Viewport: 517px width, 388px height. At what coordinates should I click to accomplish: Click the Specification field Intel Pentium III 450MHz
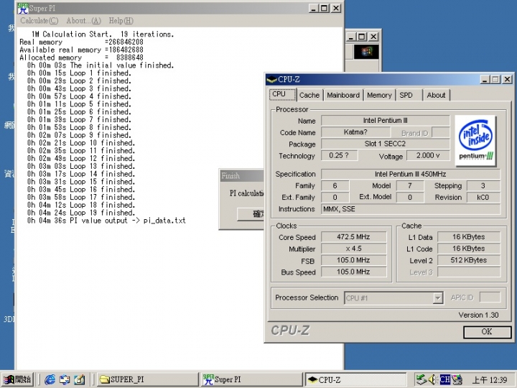(411, 174)
